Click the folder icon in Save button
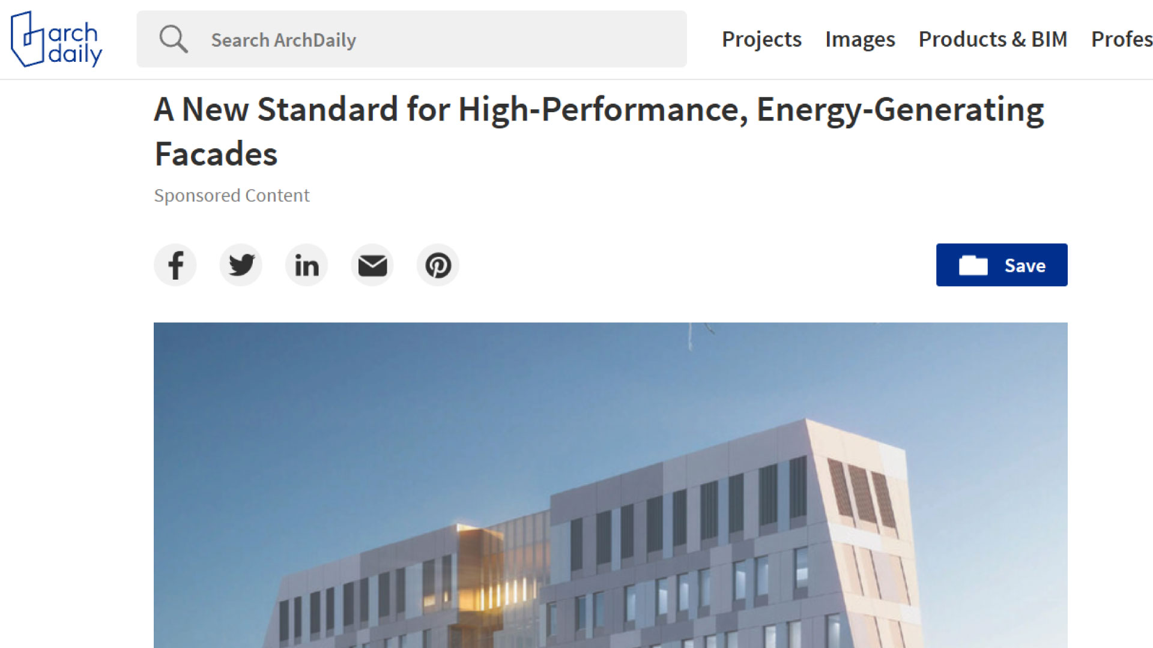Screen dimensions: 1153x648 tap(973, 265)
